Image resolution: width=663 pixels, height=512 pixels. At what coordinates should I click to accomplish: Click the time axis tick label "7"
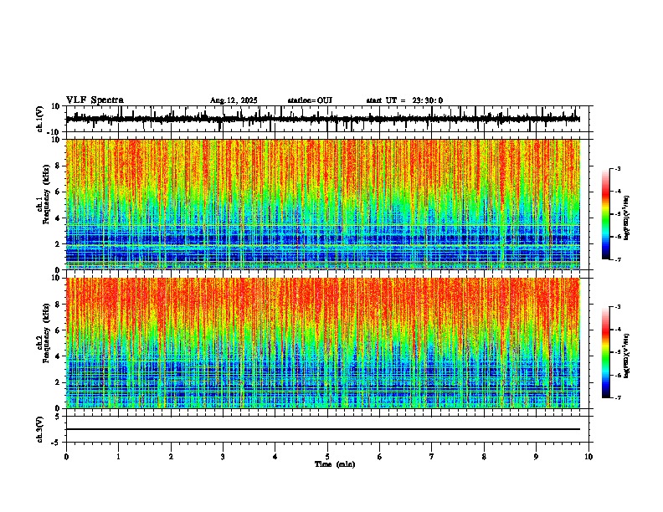[x=432, y=457]
